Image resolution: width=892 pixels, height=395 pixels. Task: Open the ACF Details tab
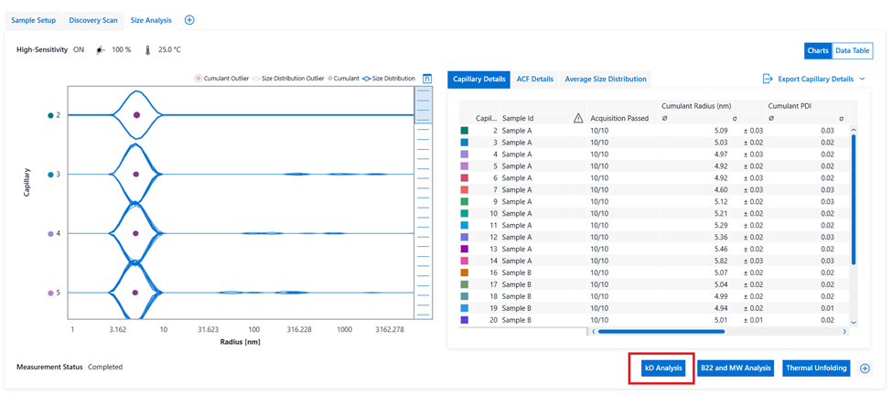(535, 80)
